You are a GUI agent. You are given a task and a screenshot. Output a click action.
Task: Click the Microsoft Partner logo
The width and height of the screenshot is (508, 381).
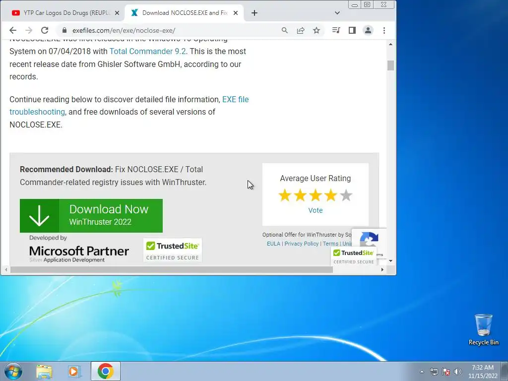(x=79, y=250)
